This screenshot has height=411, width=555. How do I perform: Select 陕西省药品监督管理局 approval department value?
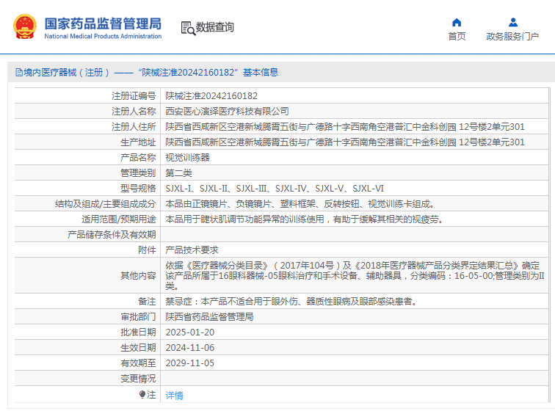click(209, 317)
